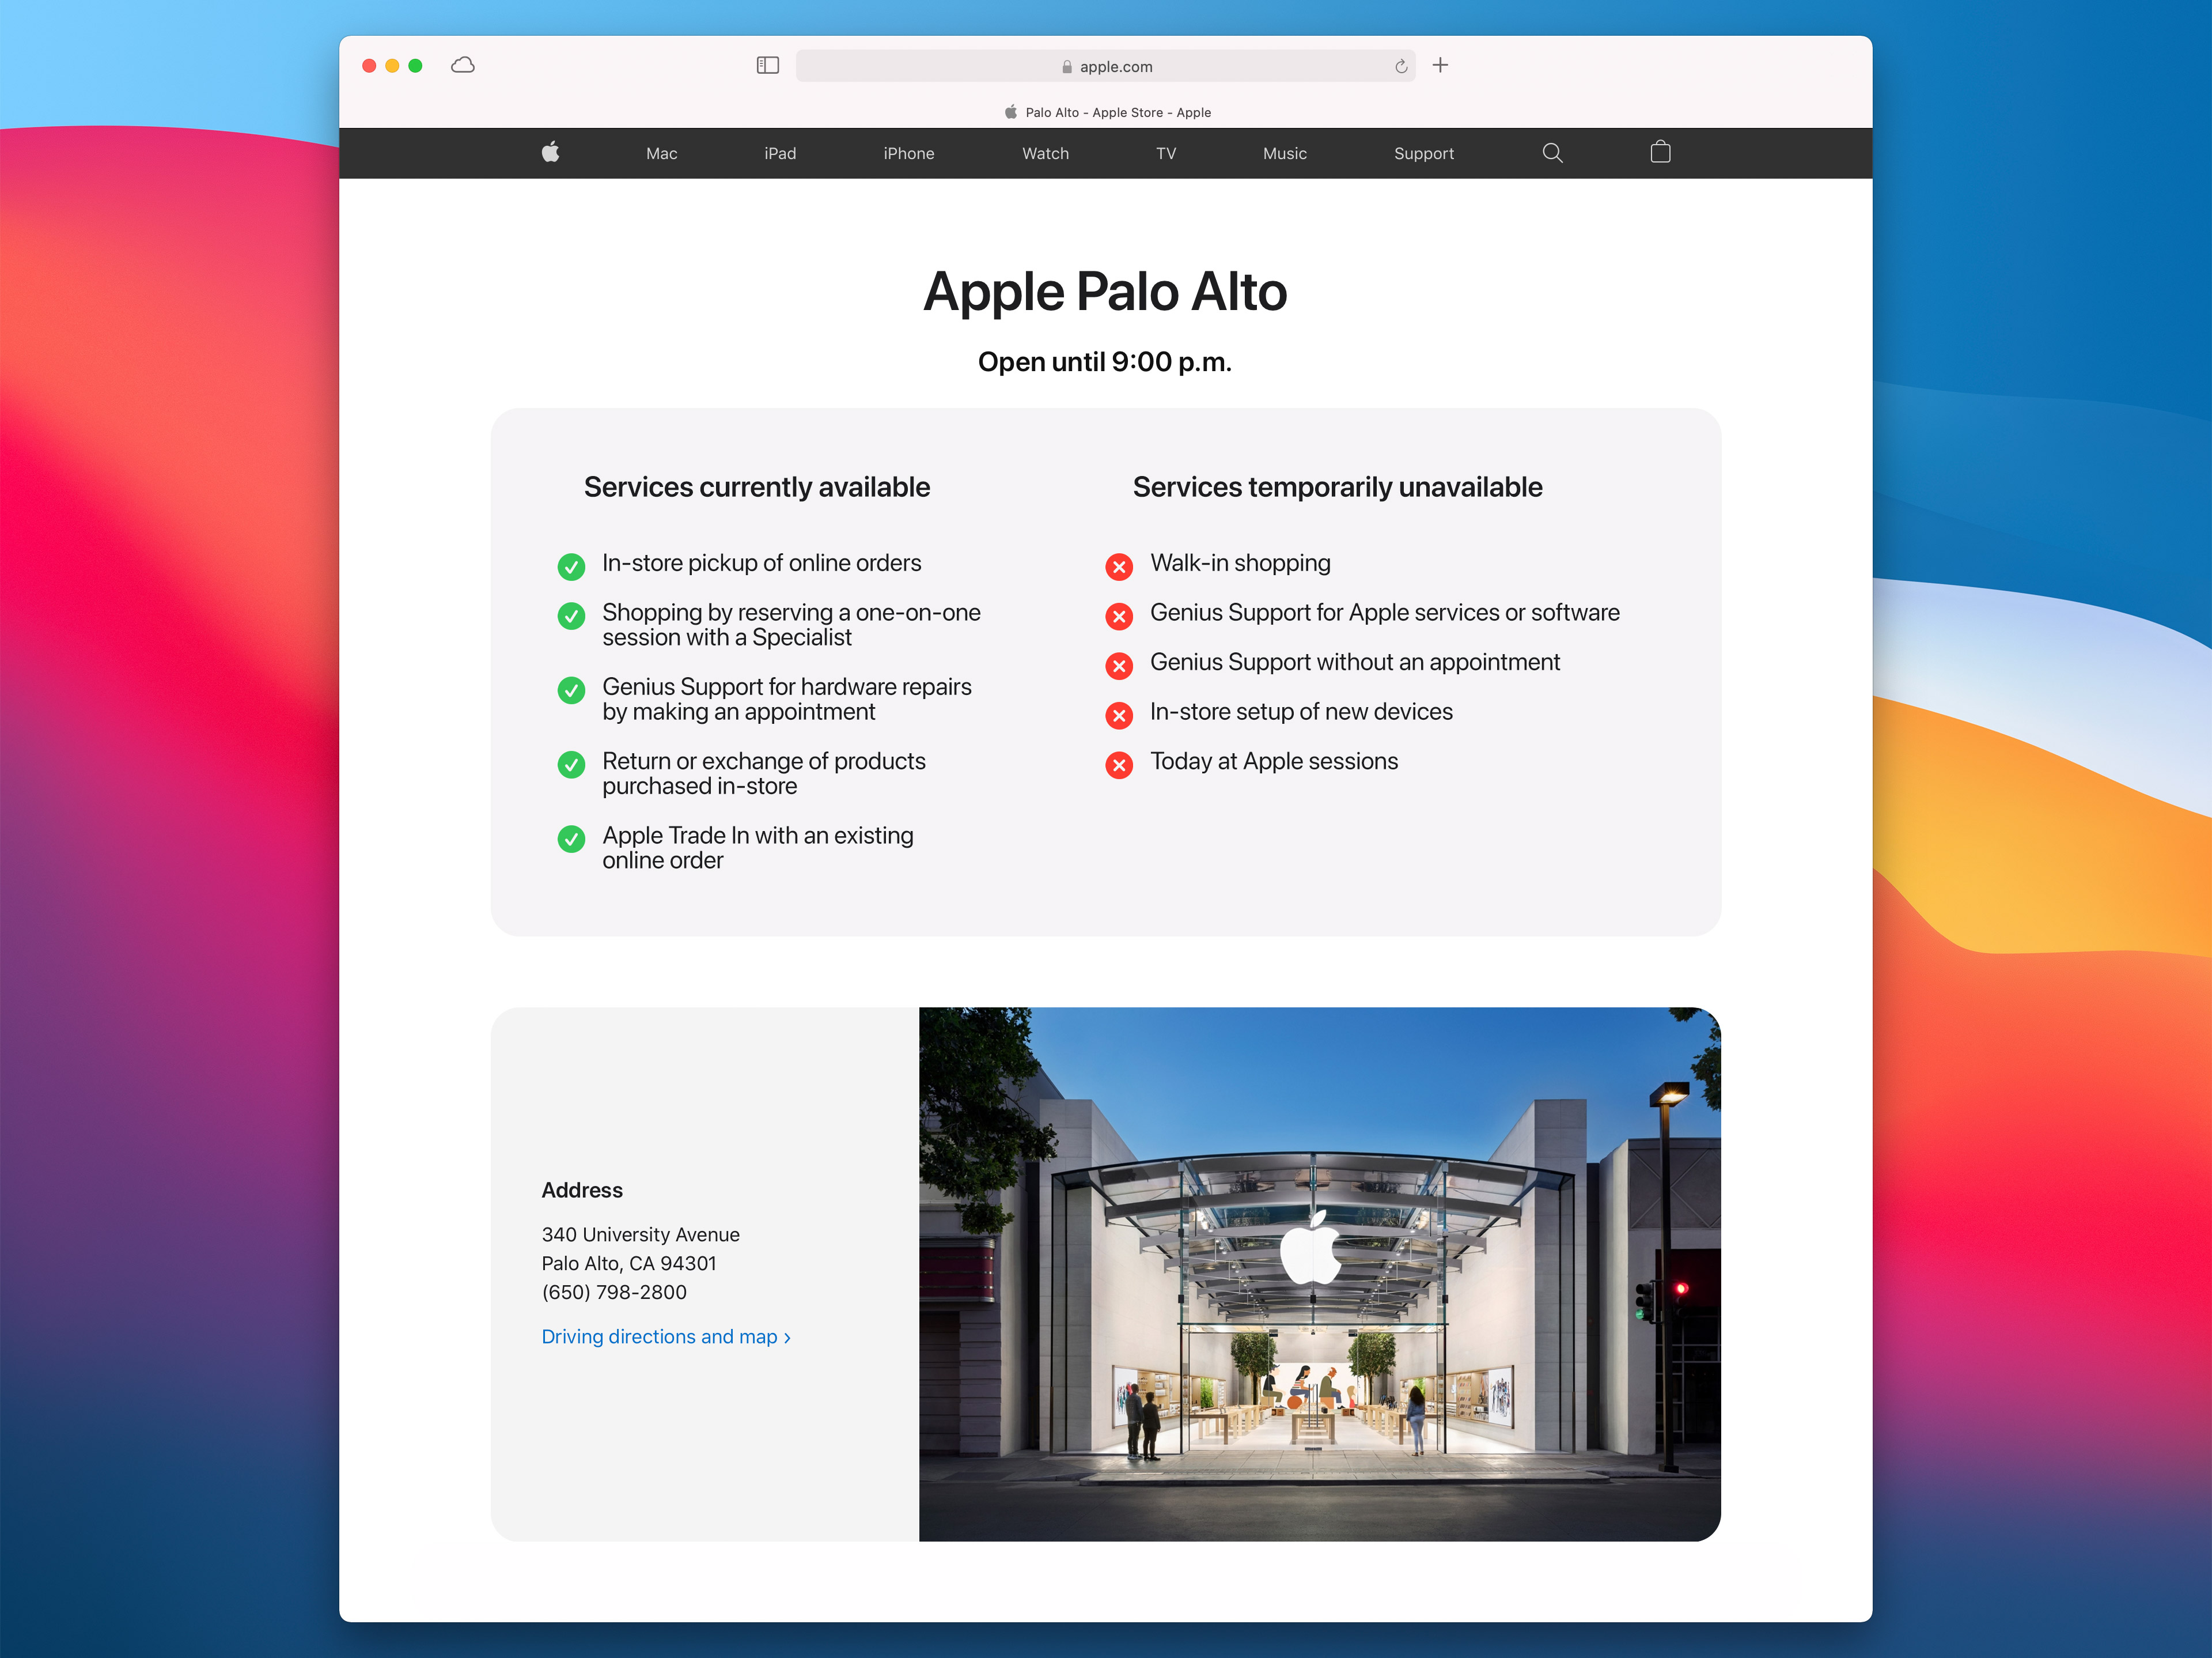The width and height of the screenshot is (2212, 1658).
Task: Click red X beside Today at Apple sessions
Action: click(x=1119, y=765)
